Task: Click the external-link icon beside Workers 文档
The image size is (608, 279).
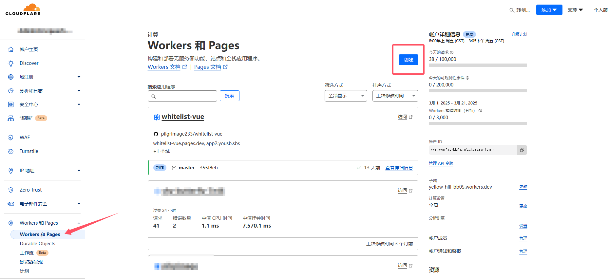Action: (185, 67)
